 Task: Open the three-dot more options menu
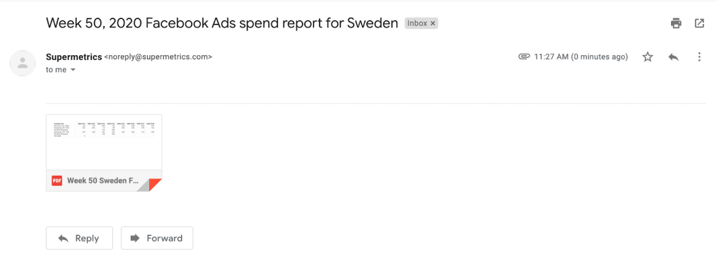[x=699, y=57]
